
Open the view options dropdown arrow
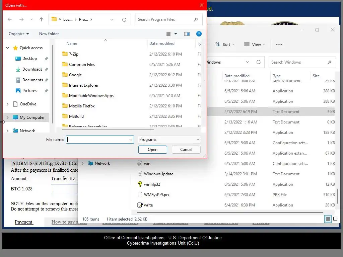click(176, 34)
